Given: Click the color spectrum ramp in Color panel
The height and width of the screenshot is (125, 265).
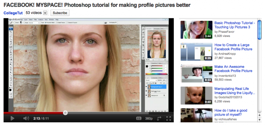Looking at the screenshot, I should click(157, 74).
